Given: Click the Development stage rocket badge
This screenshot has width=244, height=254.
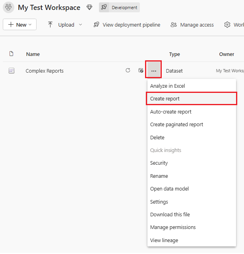Looking at the screenshot, I should [x=119, y=8].
